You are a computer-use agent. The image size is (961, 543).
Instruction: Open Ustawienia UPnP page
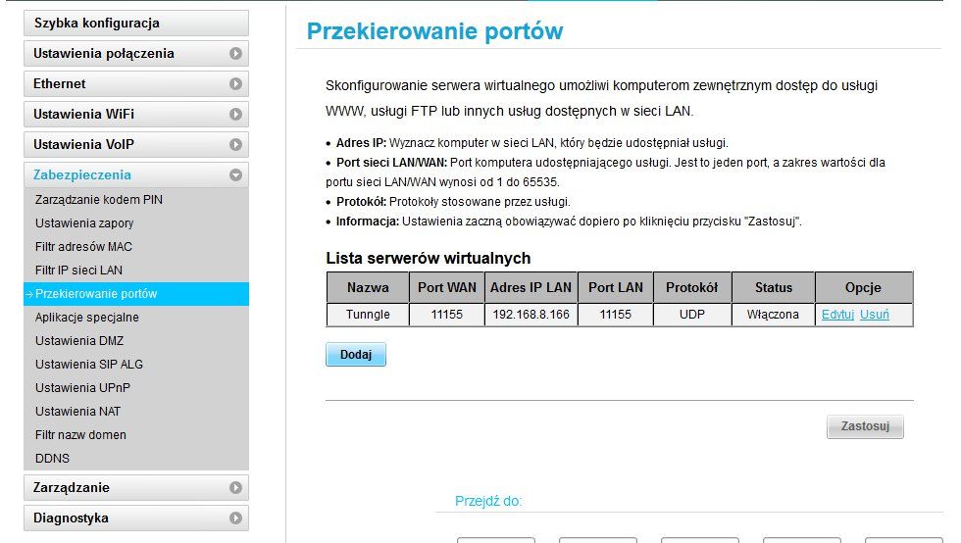82,388
